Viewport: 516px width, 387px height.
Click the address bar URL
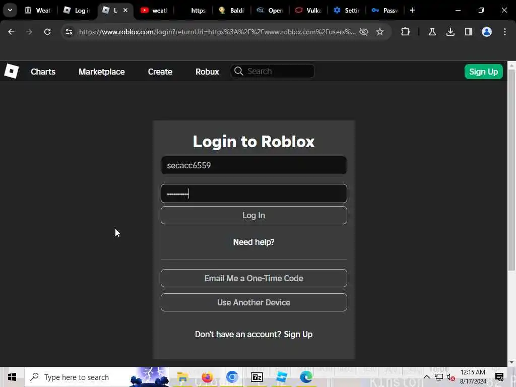(217, 32)
